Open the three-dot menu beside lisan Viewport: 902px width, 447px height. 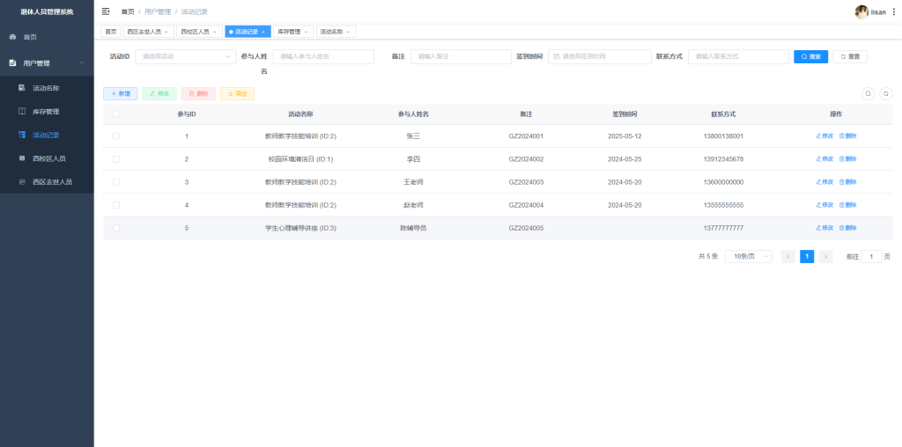[894, 11]
